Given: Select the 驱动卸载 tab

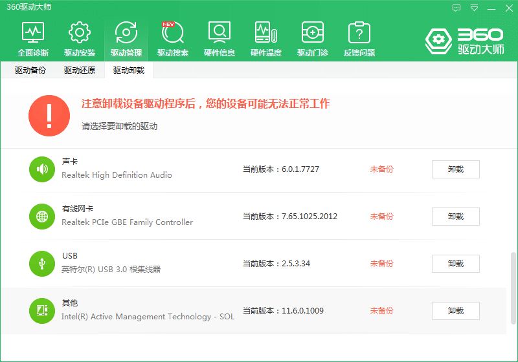Looking at the screenshot, I should (128, 70).
